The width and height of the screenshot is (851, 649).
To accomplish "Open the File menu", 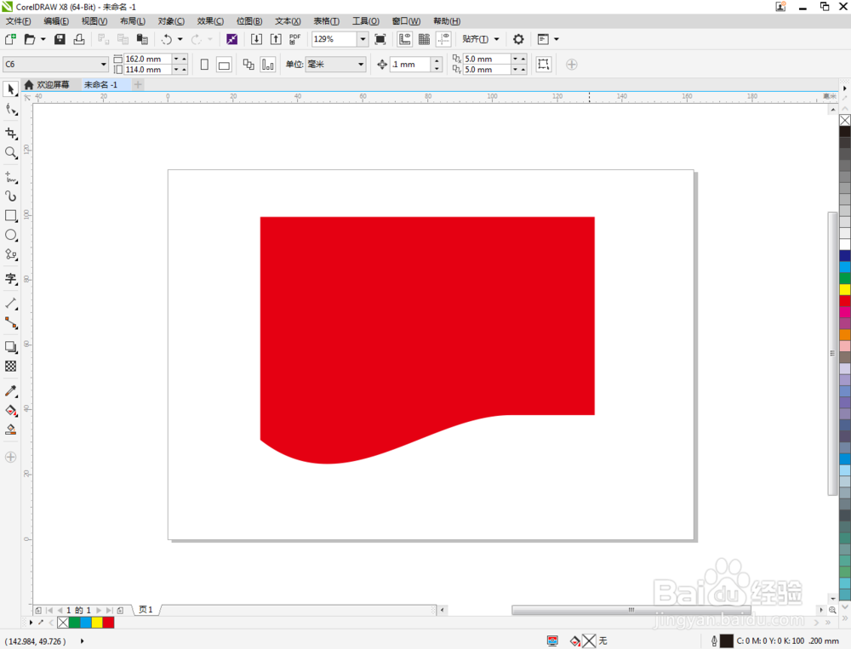I will pyautogui.click(x=19, y=21).
